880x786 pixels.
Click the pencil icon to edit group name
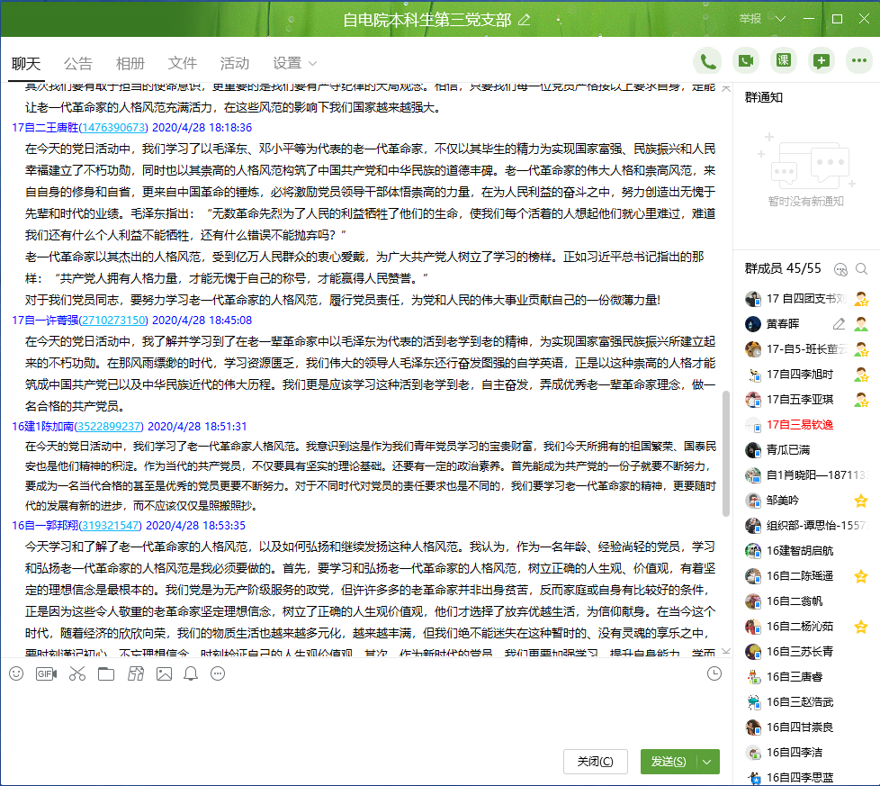pos(524,20)
